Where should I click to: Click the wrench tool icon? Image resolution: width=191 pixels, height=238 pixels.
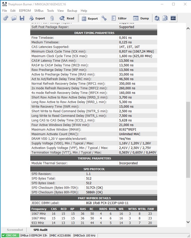point(104,18)
